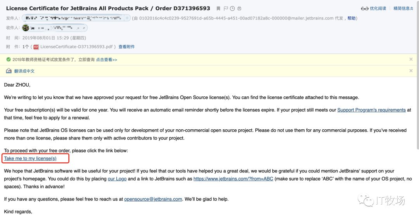Click the 帮助 link next to sender info
The height and width of the screenshot is (219, 419).
(351, 18)
